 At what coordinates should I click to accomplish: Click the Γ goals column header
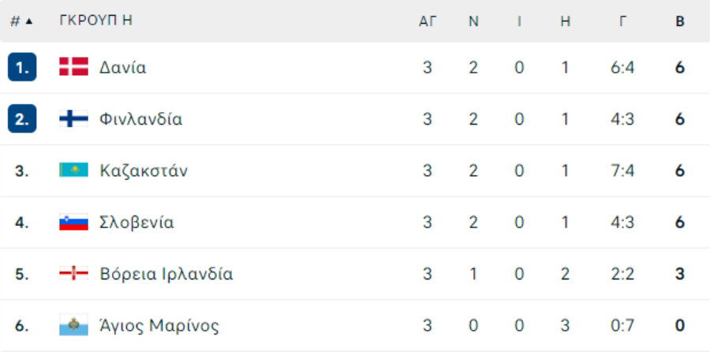[623, 21]
